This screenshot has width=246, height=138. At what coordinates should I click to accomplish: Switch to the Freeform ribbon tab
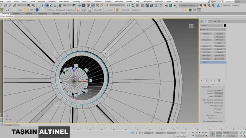click(x=16, y=14)
